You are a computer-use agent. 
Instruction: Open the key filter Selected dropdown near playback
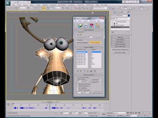tap(119, 113)
